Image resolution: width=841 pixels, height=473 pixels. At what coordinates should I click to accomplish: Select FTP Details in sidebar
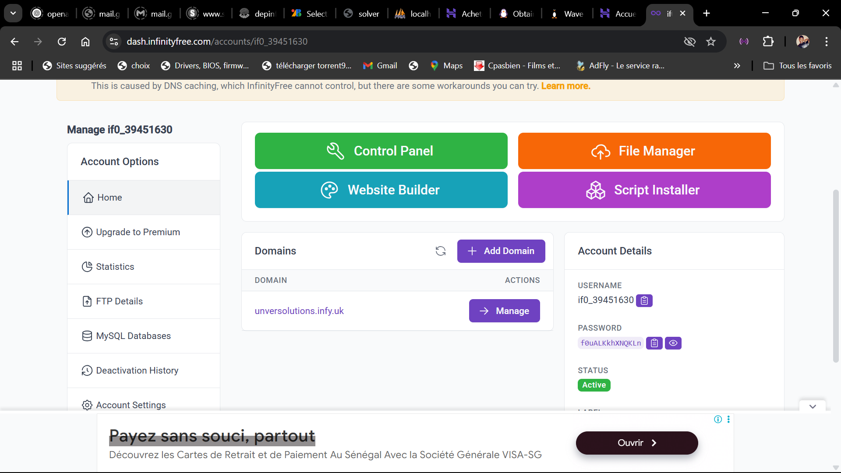tap(119, 301)
